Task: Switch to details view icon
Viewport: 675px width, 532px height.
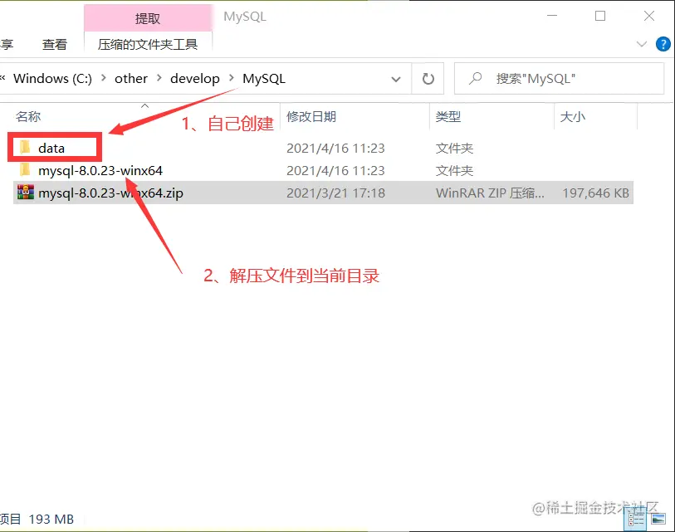Action: (x=635, y=519)
